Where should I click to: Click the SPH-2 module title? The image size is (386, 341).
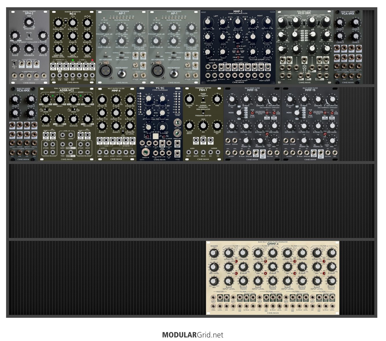point(29,14)
